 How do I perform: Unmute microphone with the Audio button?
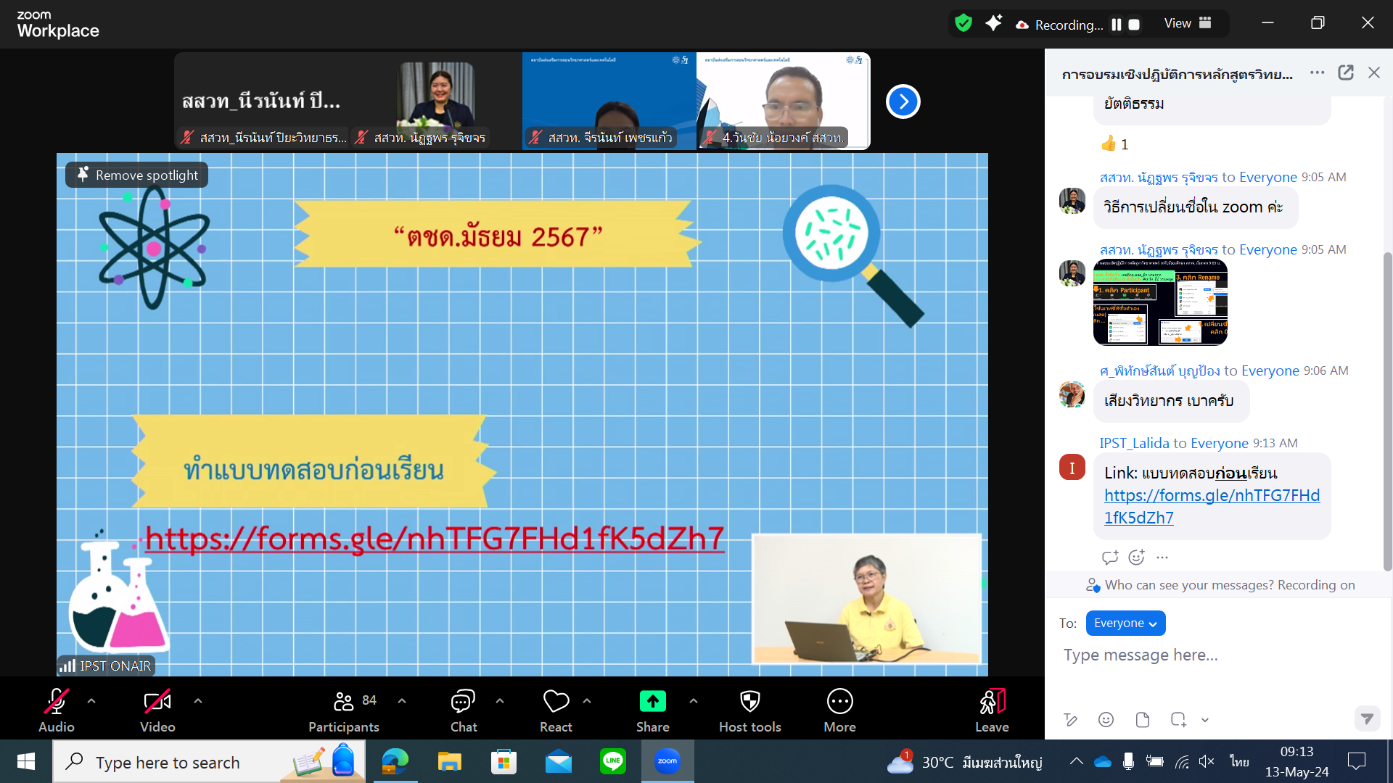(57, 710)
